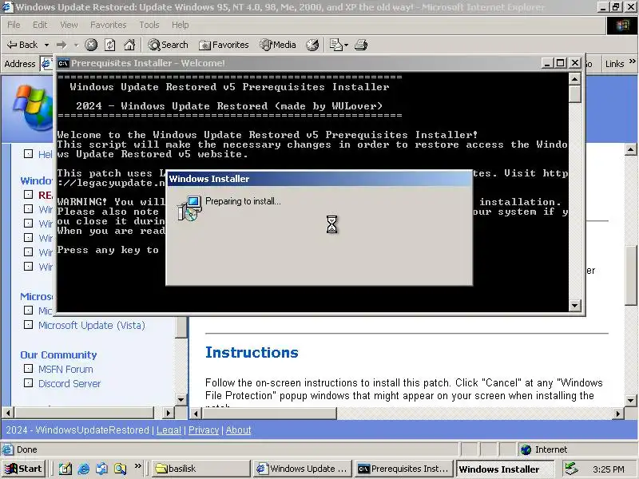Toggle the box beside Mic… sidebar link

[x=28, y=311]
